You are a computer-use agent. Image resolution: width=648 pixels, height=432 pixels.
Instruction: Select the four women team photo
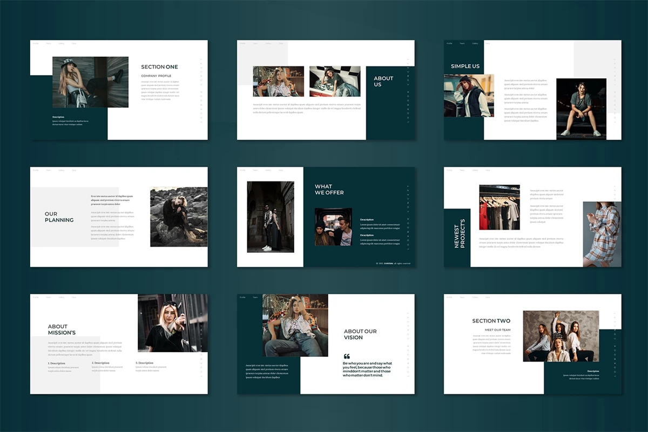561,336
